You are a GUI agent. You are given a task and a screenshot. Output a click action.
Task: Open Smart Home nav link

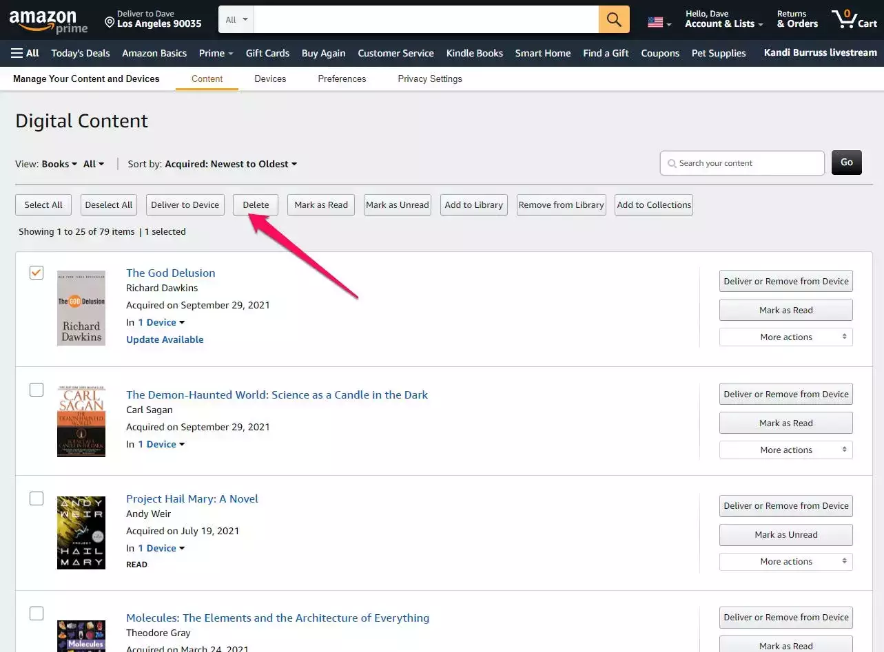click(543, 53)
